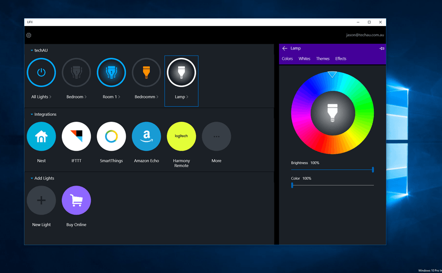
Task: Click the Lamp panel title text
Action: tap(296, 48)
